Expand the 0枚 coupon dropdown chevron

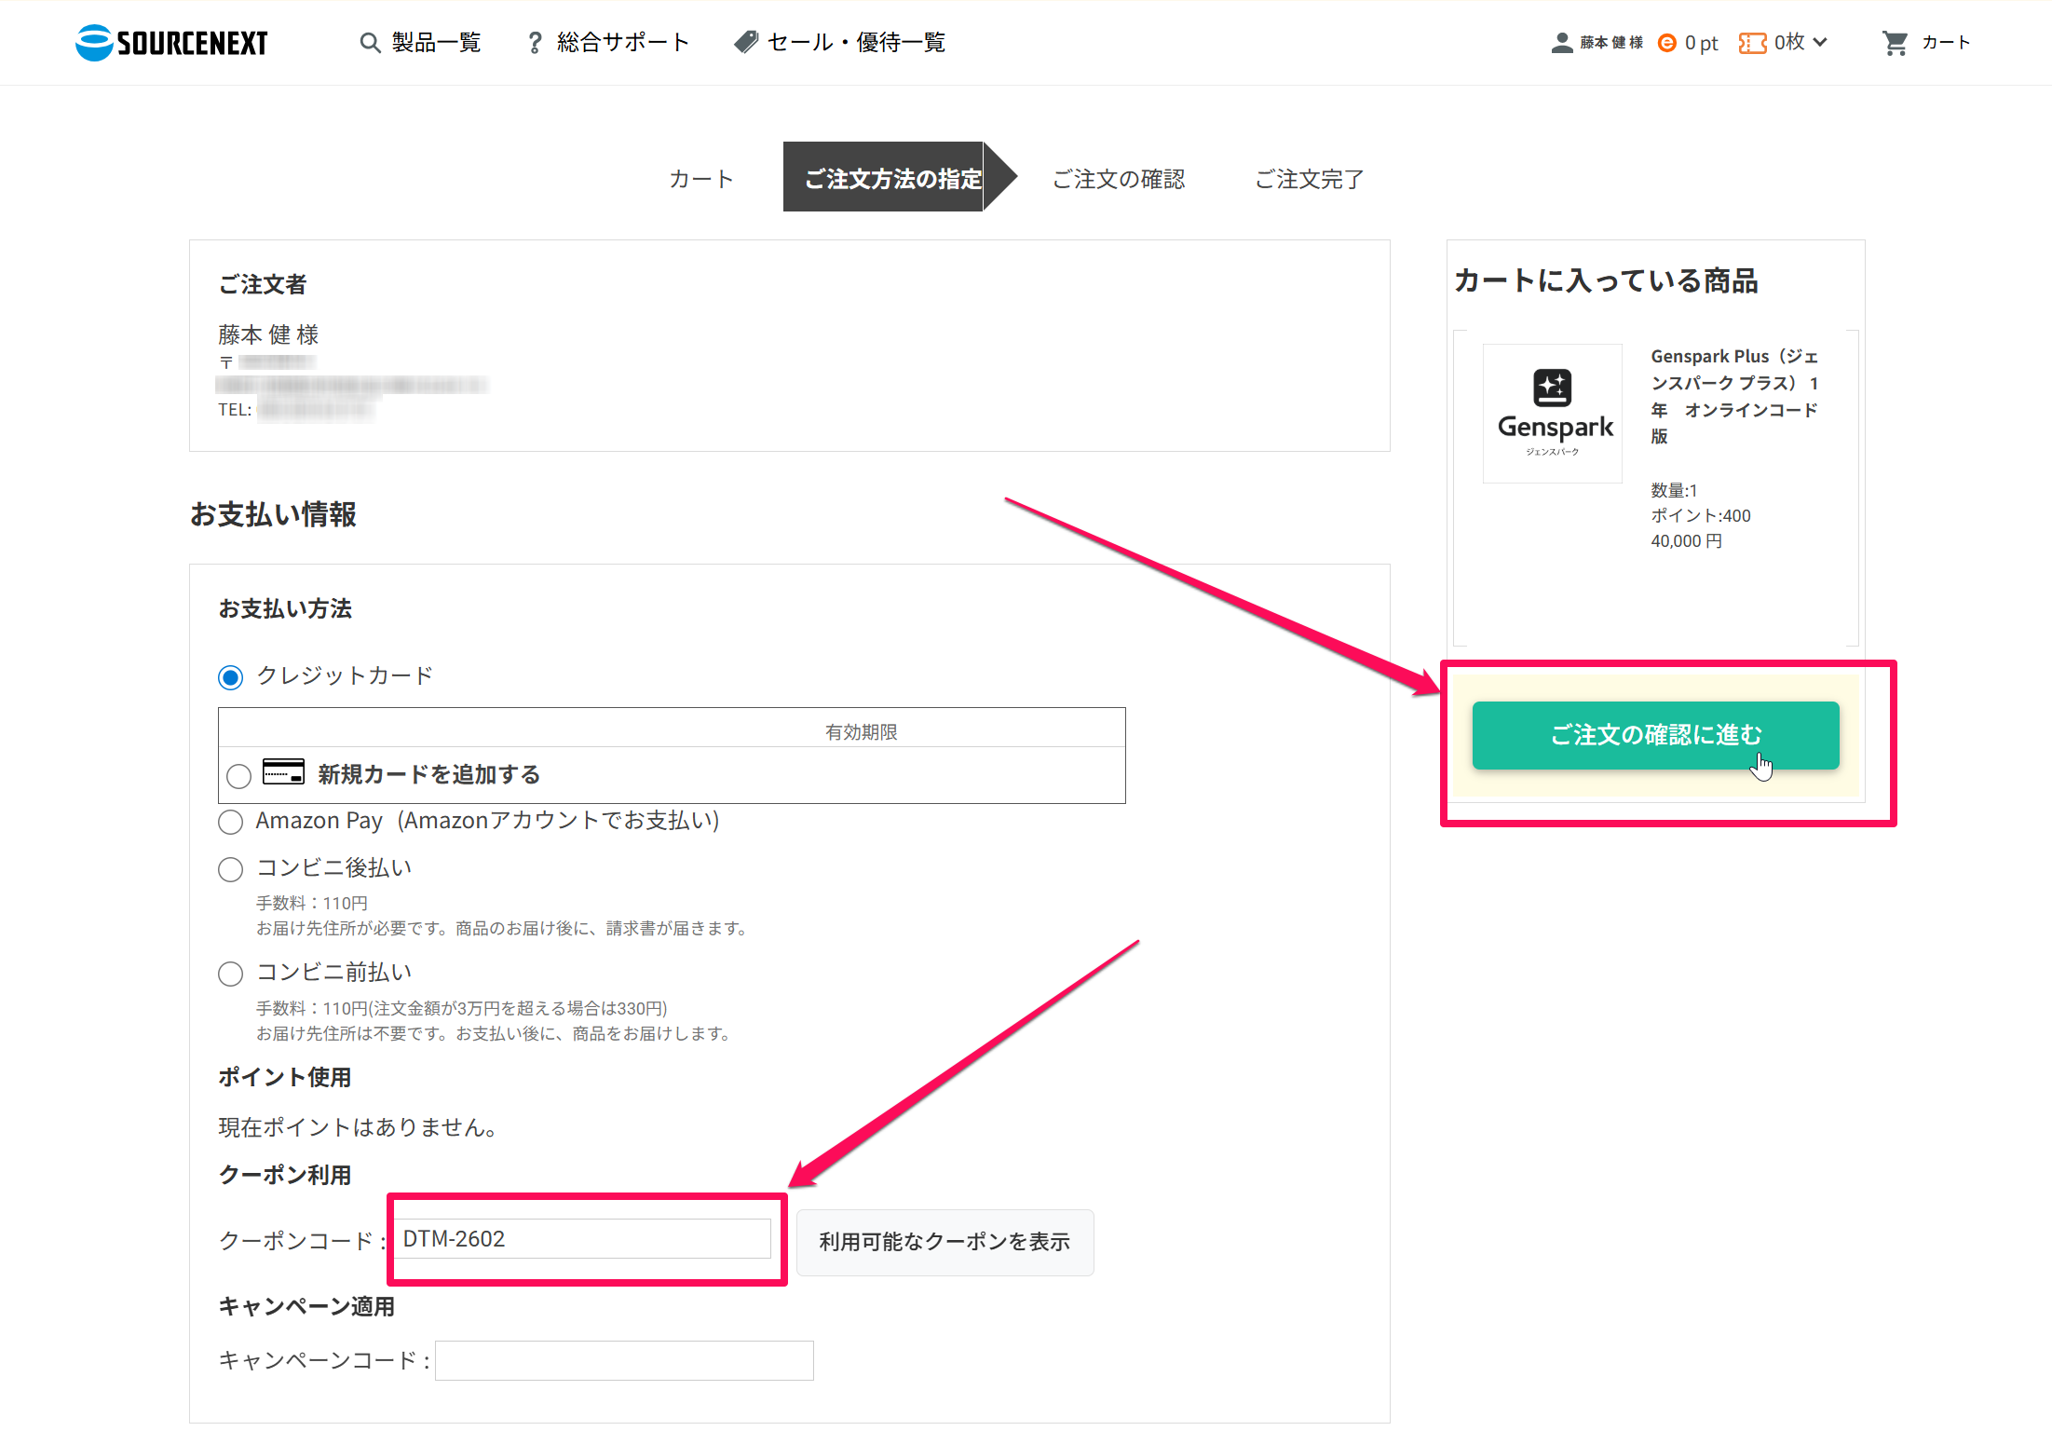click(x=1820, y=42)
